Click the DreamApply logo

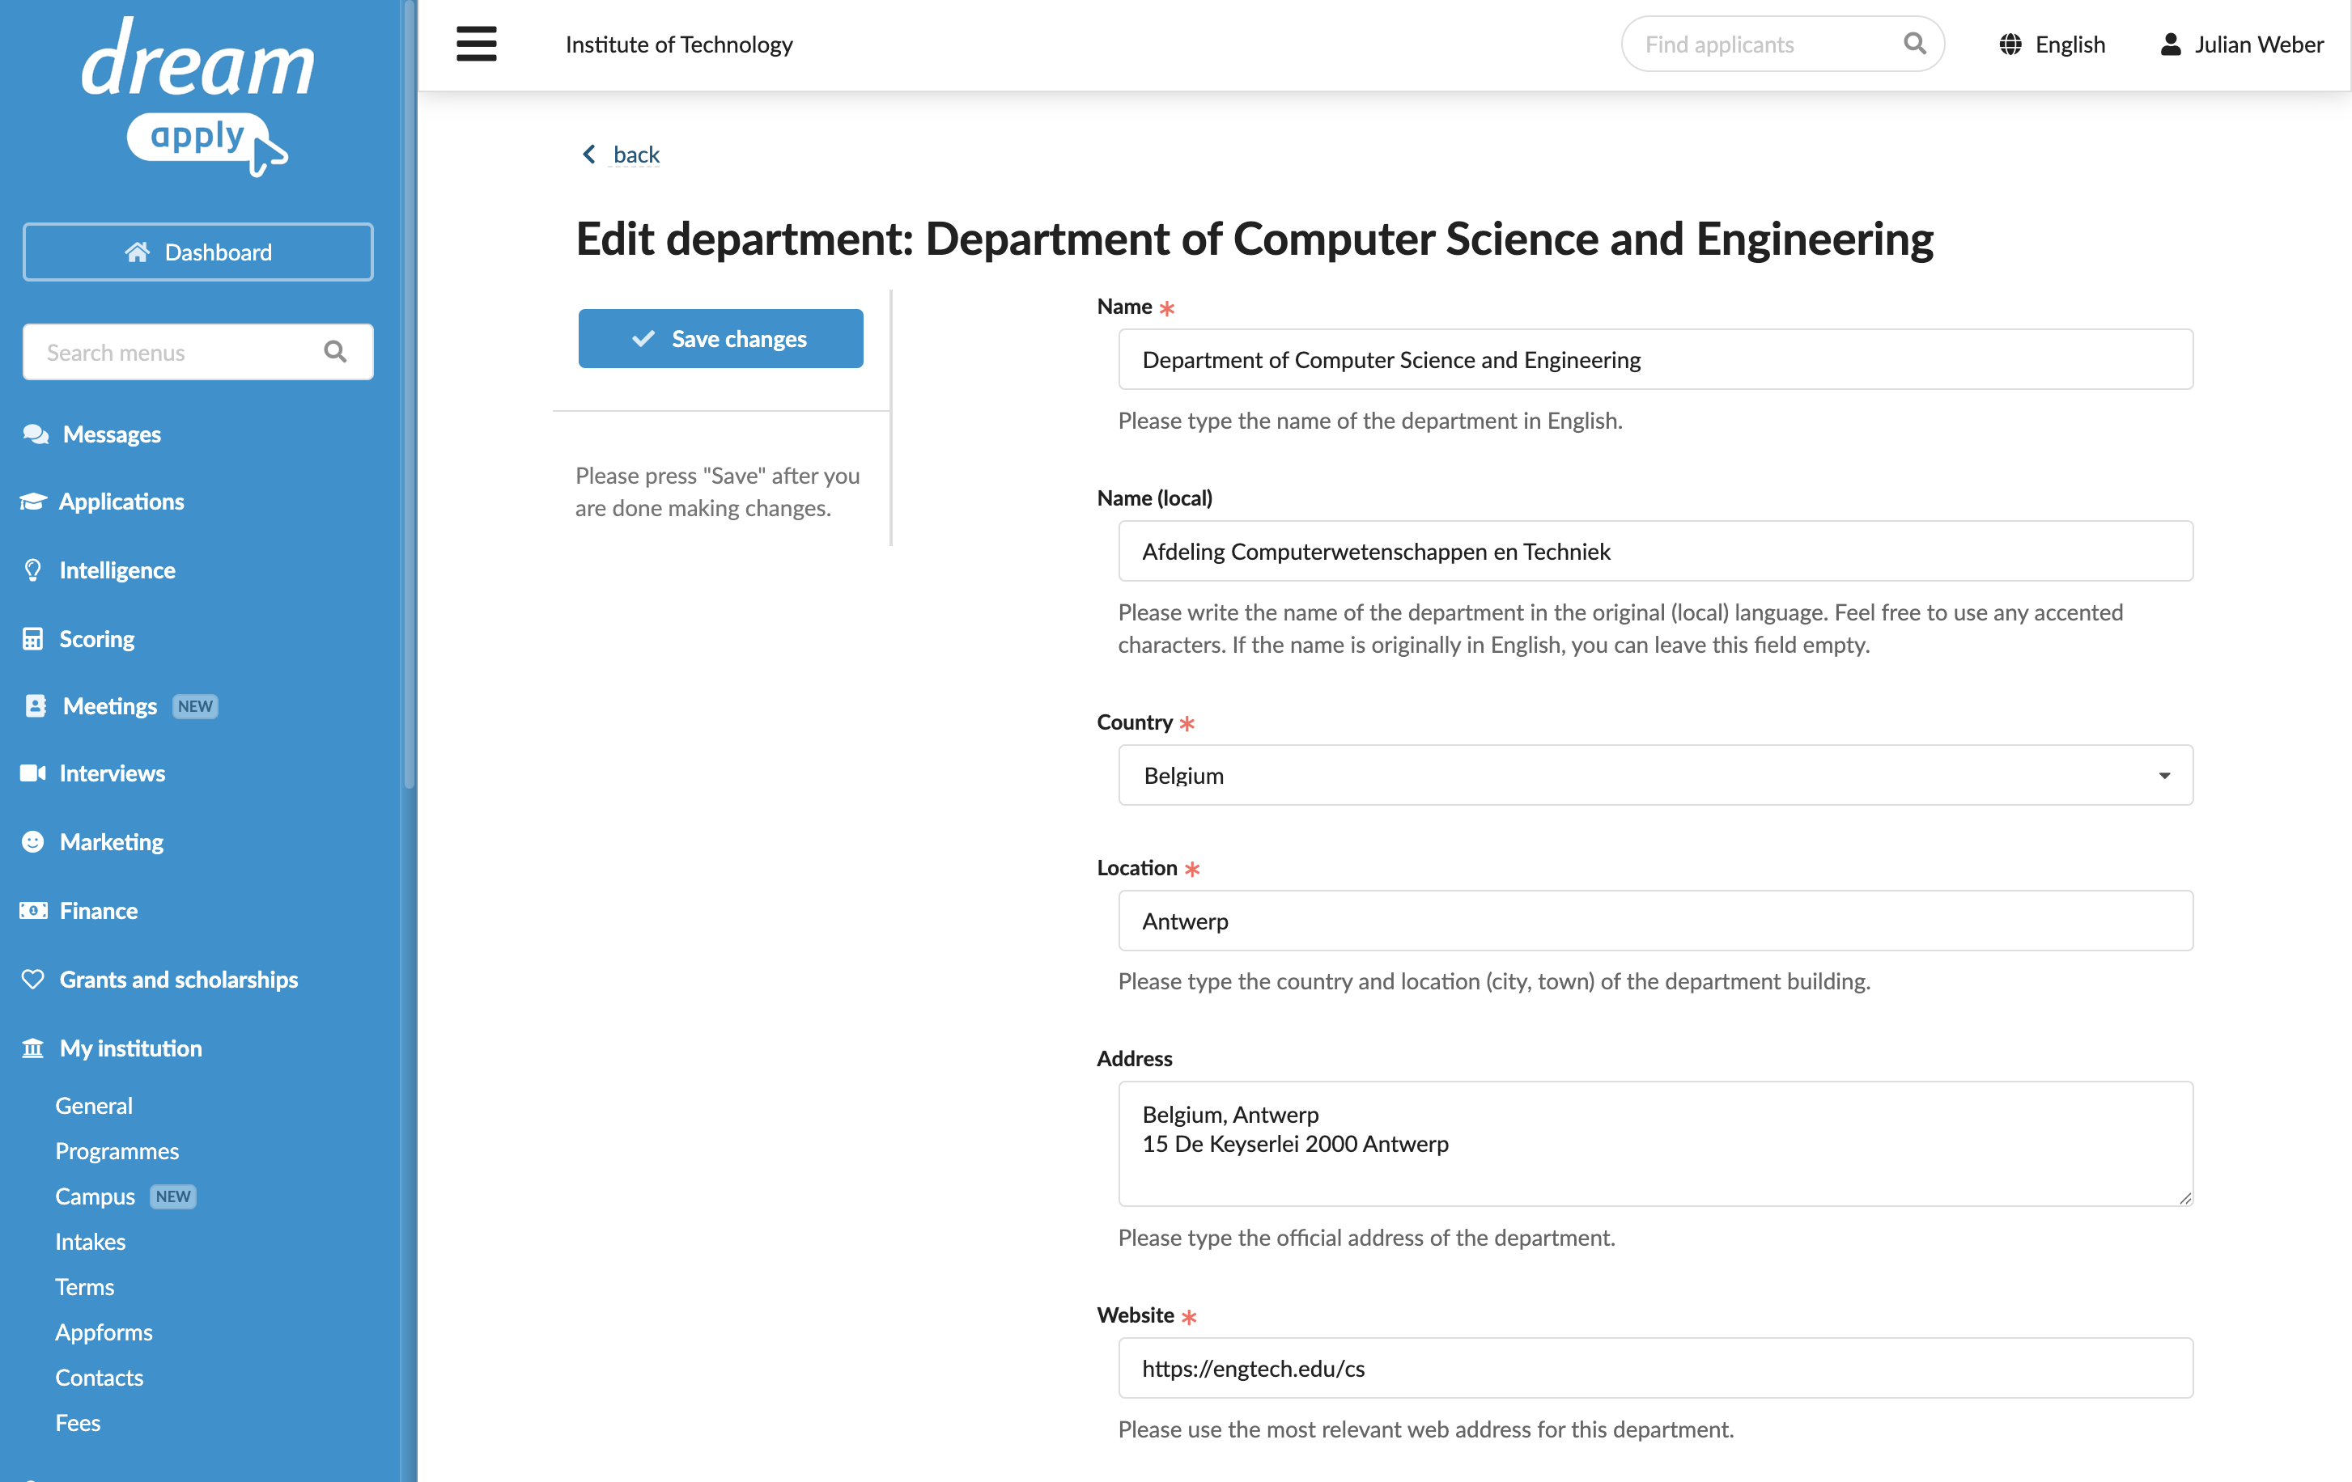[198, 95]
